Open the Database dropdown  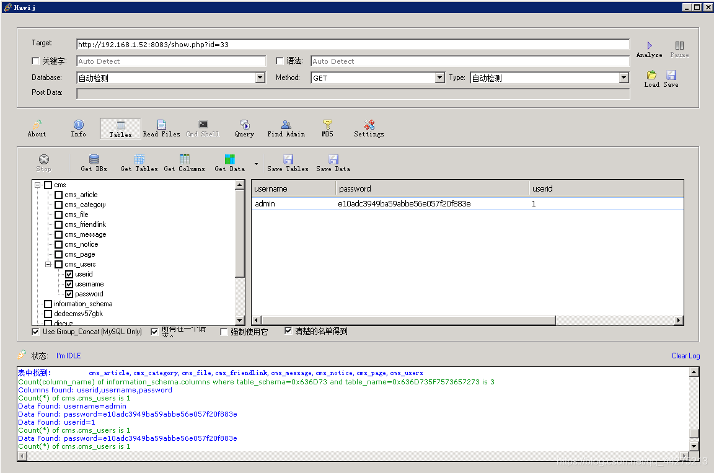[x=260, y=78]
